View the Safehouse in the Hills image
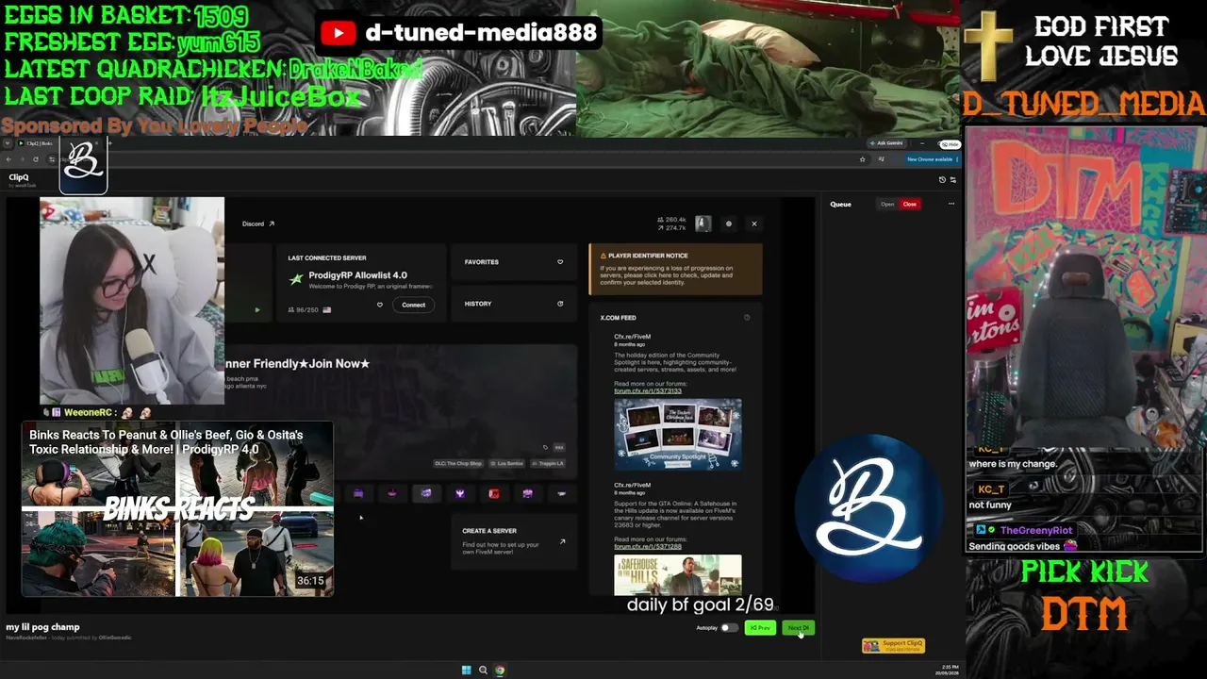 678,575
